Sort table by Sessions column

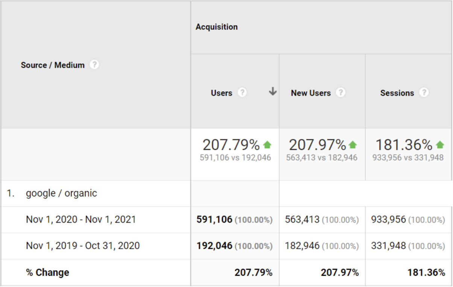click(397, 93)
